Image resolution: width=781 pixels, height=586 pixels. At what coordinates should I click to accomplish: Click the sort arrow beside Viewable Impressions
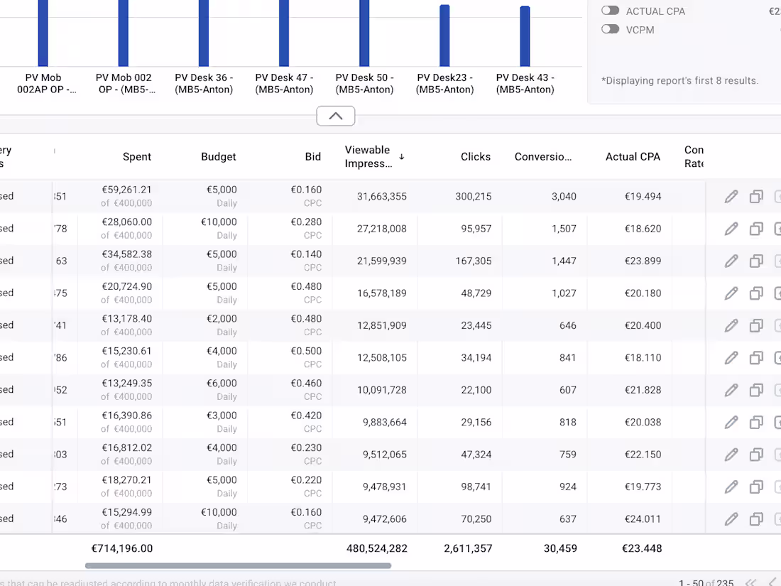[x=401, y=156]
